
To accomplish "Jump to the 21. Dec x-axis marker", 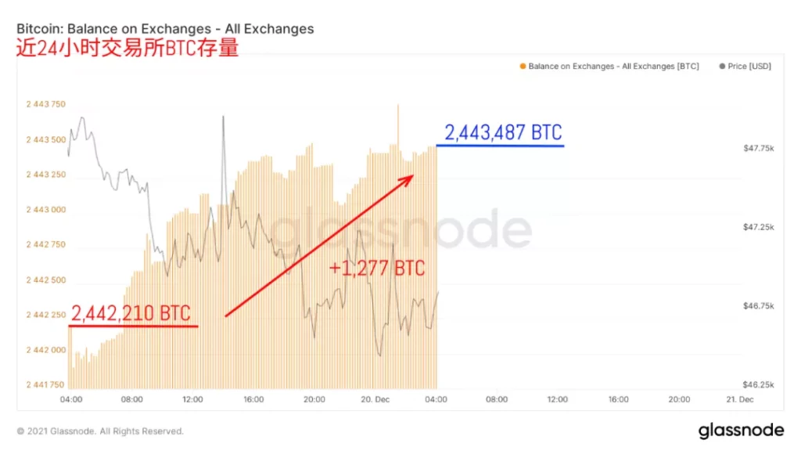I will pos(739,399).
